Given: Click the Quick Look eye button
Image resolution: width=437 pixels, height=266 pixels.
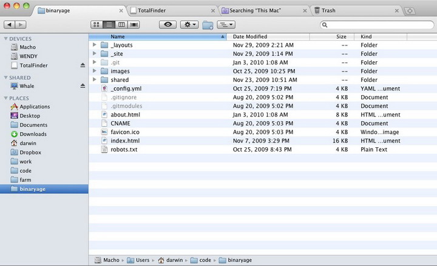Looking at the screenshot, I should coord(168,25).
